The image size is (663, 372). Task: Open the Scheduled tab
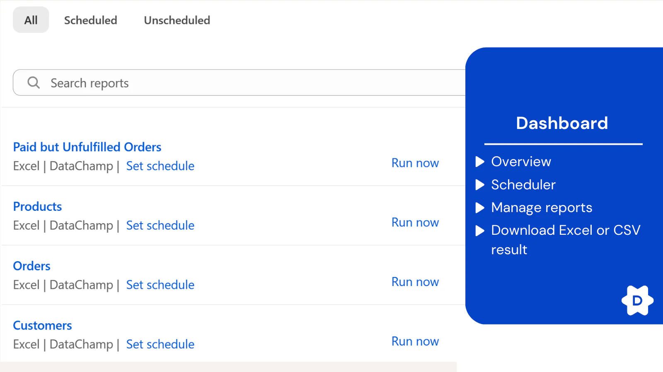[x=90, y=20]
